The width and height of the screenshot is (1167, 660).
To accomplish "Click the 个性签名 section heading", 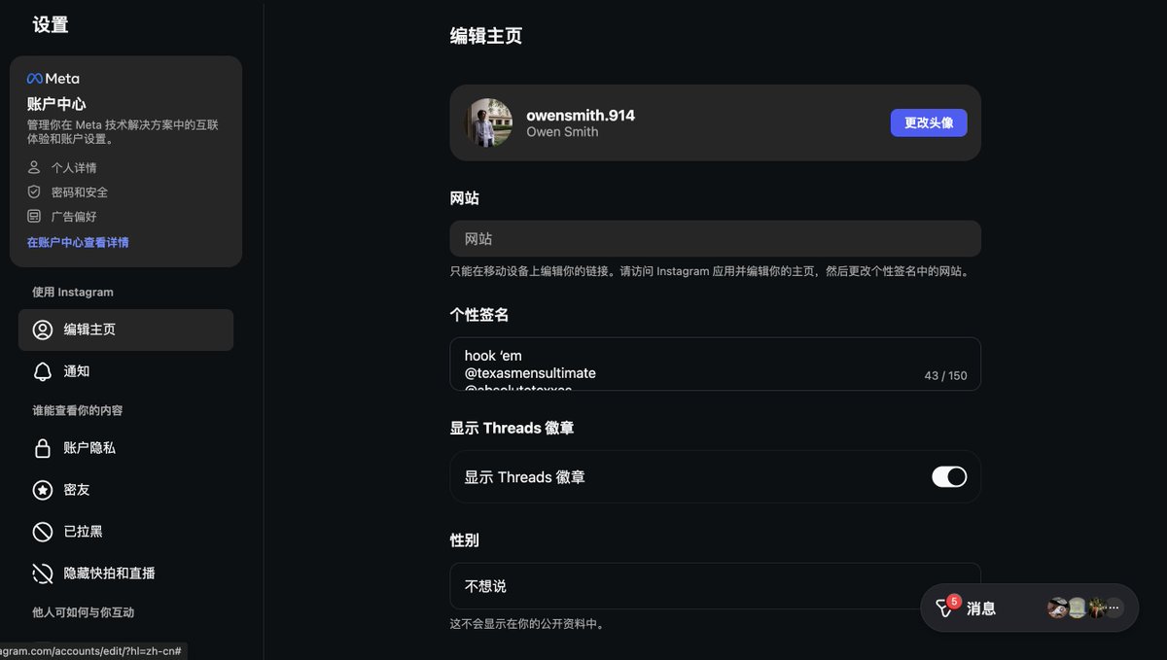I will (479, 315).
